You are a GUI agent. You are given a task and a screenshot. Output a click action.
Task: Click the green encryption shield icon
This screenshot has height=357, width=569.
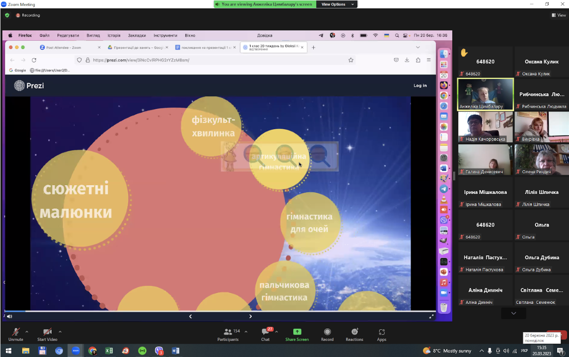pyautogui.click(x=7, y=15)
